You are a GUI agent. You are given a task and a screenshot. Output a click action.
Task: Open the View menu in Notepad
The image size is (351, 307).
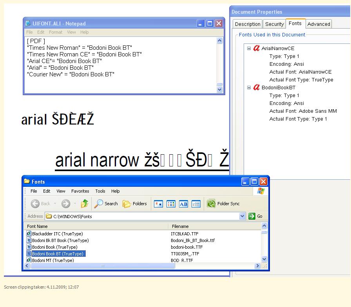point(71,32)
